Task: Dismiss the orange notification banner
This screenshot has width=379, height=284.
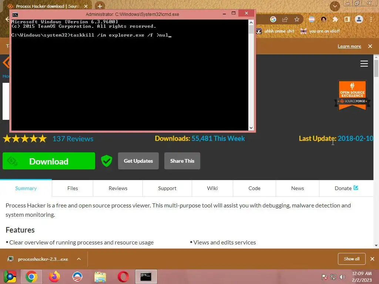Action: coord(370,46)
